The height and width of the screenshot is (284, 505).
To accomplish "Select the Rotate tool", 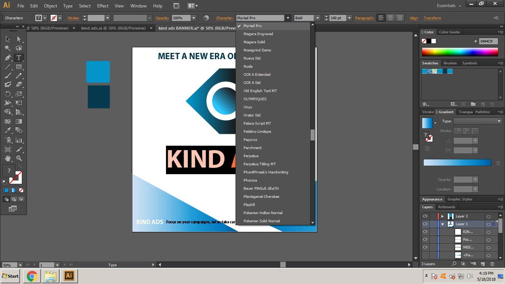I will tap(8, 94).
